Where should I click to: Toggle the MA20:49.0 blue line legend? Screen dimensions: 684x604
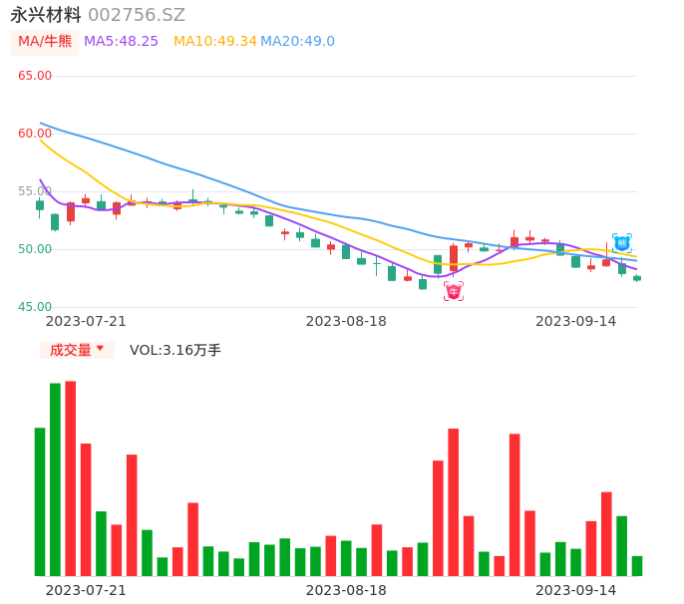point(297,42)
